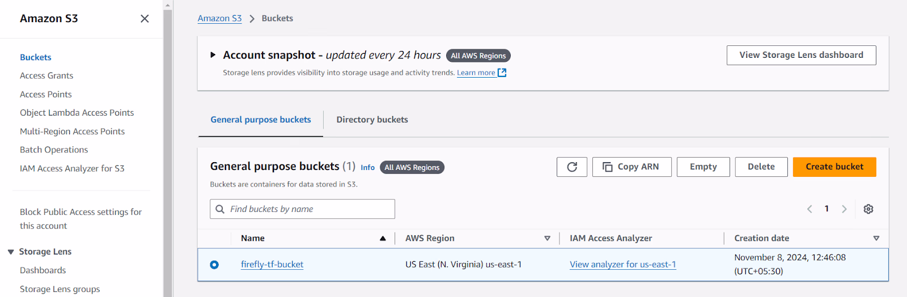
Task: Click the breadcrumb chevron after Amazon S3
Action: point(252,19)
